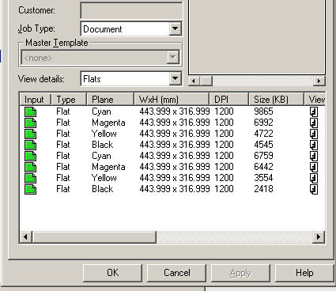This screenshot has height=291, width=336.
Task: Click the green input icon for the 6992 KB Magenta flat
Action: pos(30,123)
